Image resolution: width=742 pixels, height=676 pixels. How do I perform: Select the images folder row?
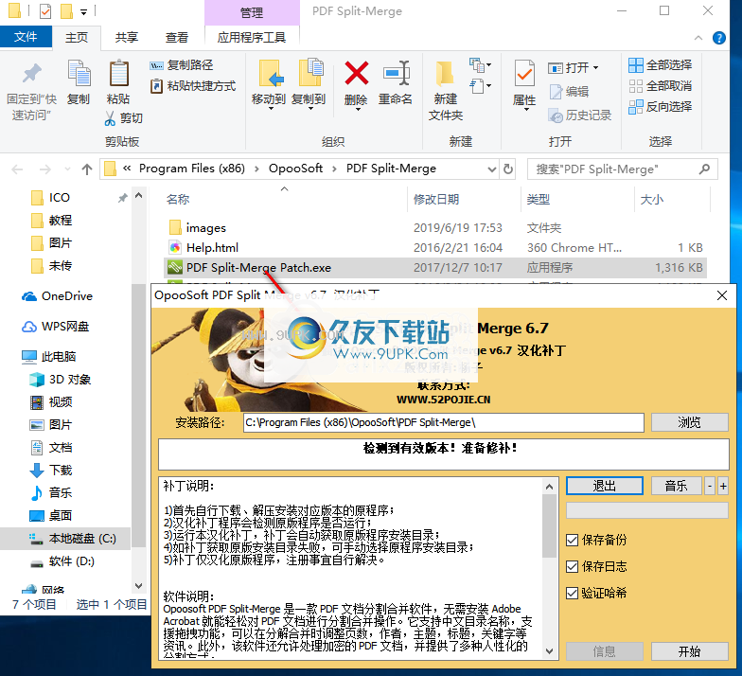(435, 228)
